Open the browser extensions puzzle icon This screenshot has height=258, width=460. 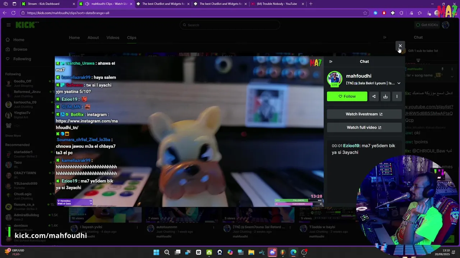point(401,13)
